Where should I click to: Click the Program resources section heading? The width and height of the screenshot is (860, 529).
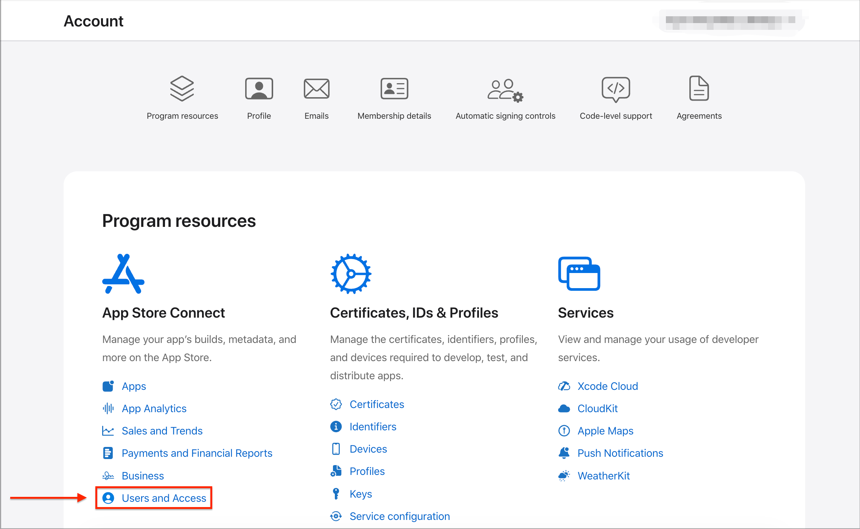tap(179, 221)
